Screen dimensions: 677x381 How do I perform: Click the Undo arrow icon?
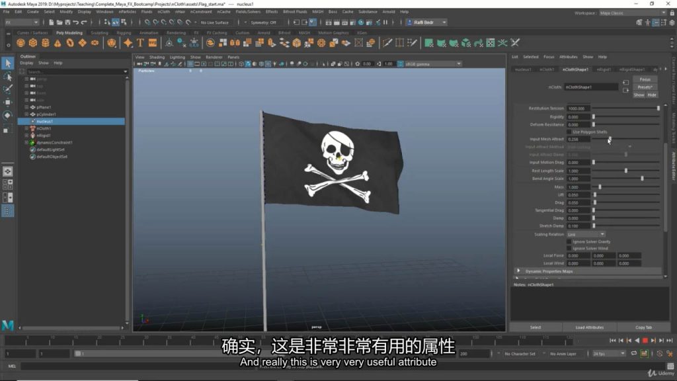[76, 22]
